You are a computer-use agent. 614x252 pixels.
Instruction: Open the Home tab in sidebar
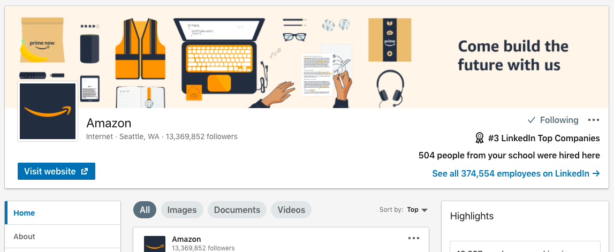[63, 213]
